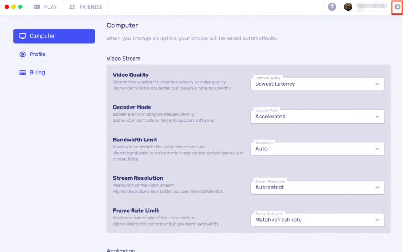Click the Billing card icon in sidebar
403x252 pixels.
point(23,73)
